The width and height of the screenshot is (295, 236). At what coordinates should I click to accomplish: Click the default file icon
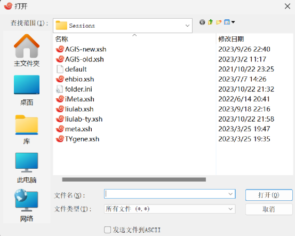(60, 69)
